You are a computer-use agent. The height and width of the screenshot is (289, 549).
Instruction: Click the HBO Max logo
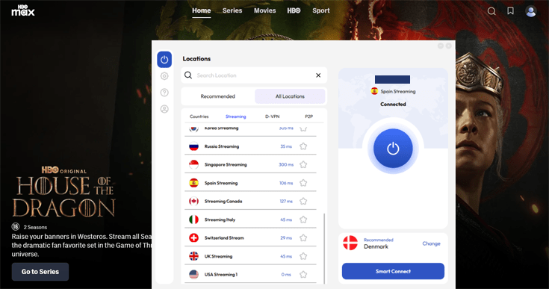coord(23,10)
